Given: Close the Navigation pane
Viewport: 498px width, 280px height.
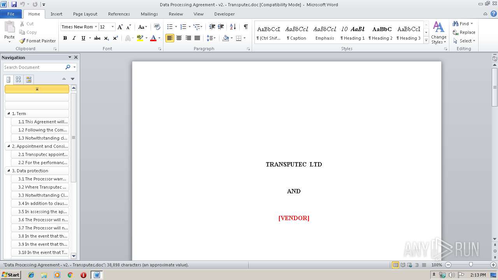Looking at the screenshot, I should tap(76, 57).
